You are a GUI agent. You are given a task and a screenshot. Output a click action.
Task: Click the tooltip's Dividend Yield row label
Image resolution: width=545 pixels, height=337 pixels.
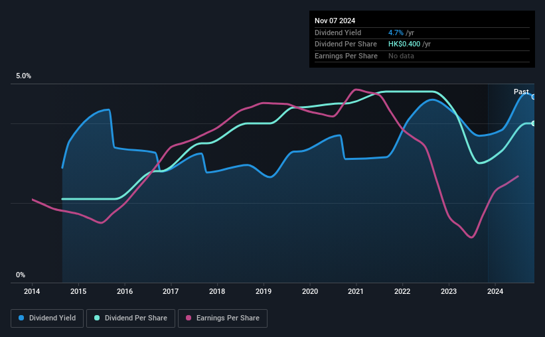(338, 33)
